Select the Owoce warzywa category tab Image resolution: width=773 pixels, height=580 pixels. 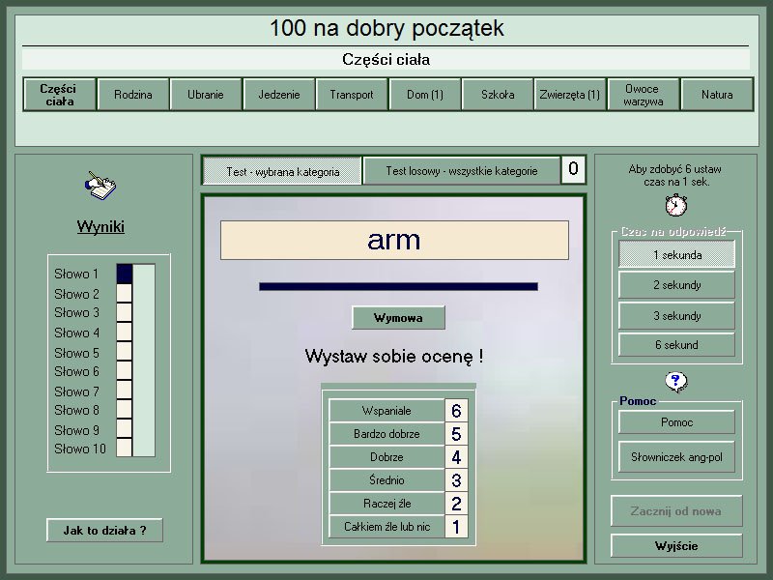(643, 95)
